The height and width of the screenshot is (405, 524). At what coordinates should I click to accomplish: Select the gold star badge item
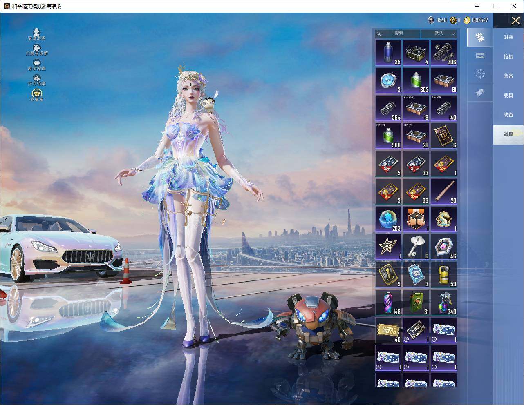tap(388, 247)
